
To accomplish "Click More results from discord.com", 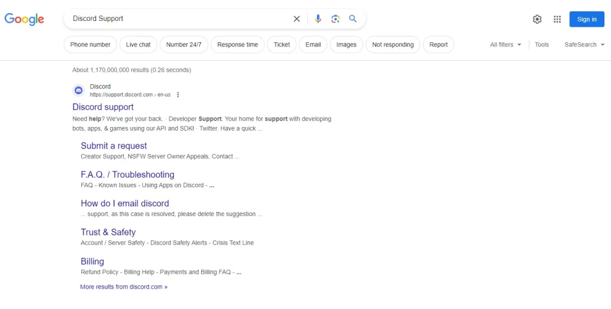I will pos(124,287).
